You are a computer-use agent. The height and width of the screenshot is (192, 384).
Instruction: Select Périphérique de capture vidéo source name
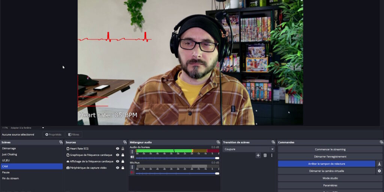(x=88, y=168)
